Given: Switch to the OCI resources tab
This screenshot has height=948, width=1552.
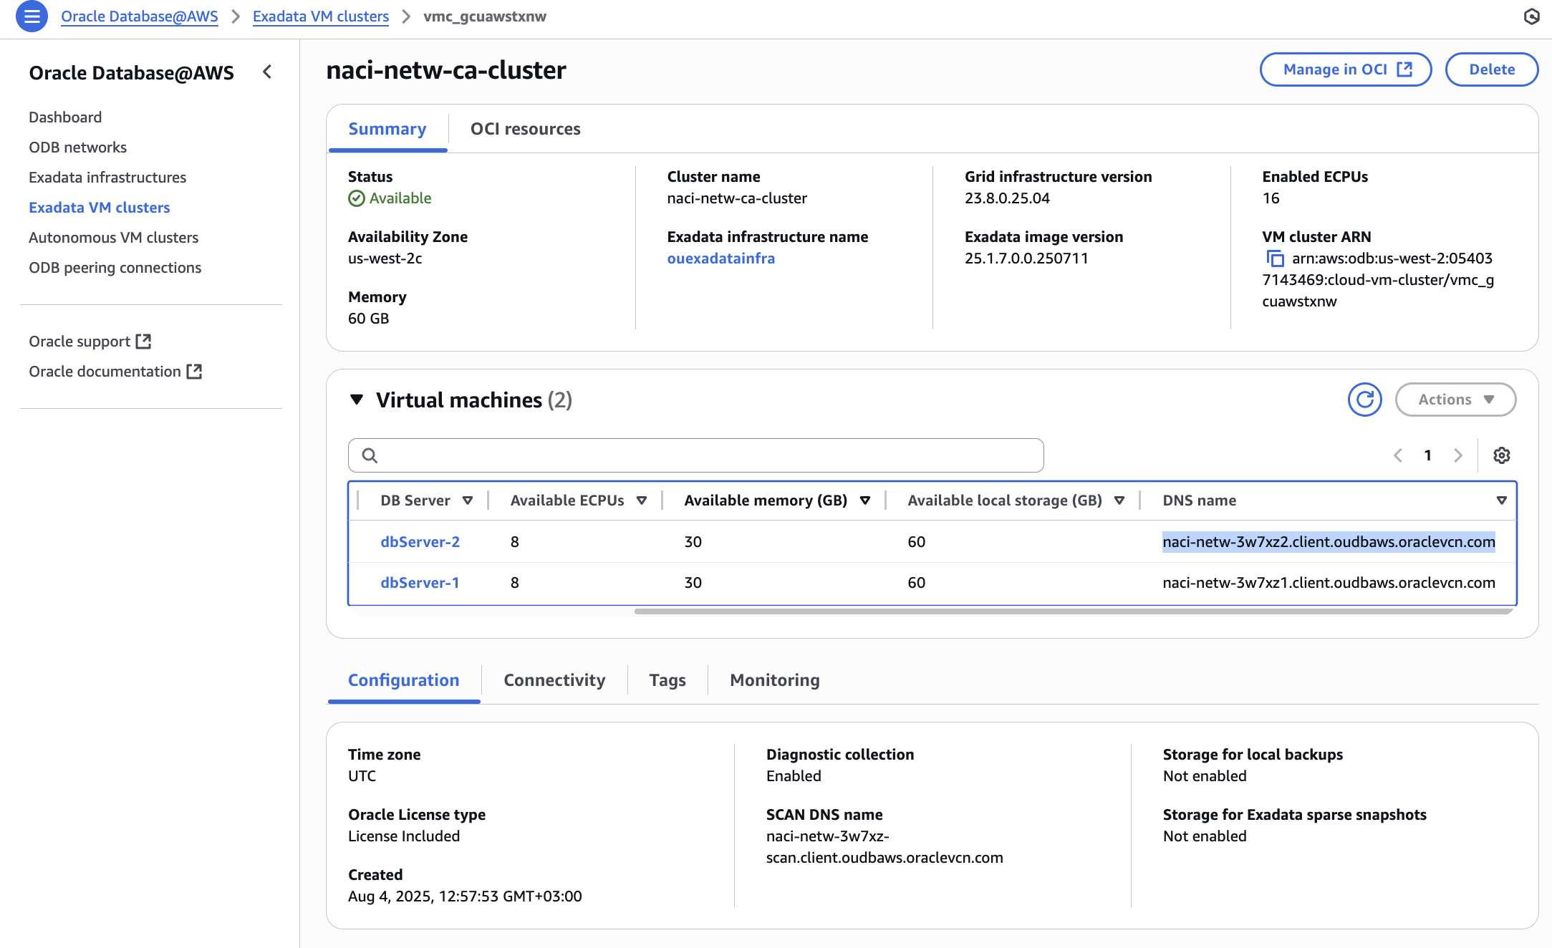Looking at the screenshot, I should (525, 129).
